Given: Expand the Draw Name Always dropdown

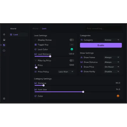Looking at the screenshot, I should click(112, 57).
